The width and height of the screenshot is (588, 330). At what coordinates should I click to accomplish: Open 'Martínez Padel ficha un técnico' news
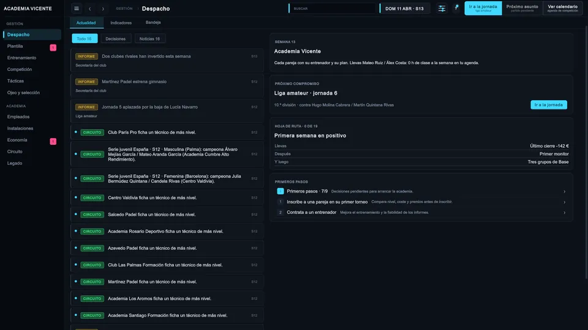pyautogui.click(x=167, y=282)
